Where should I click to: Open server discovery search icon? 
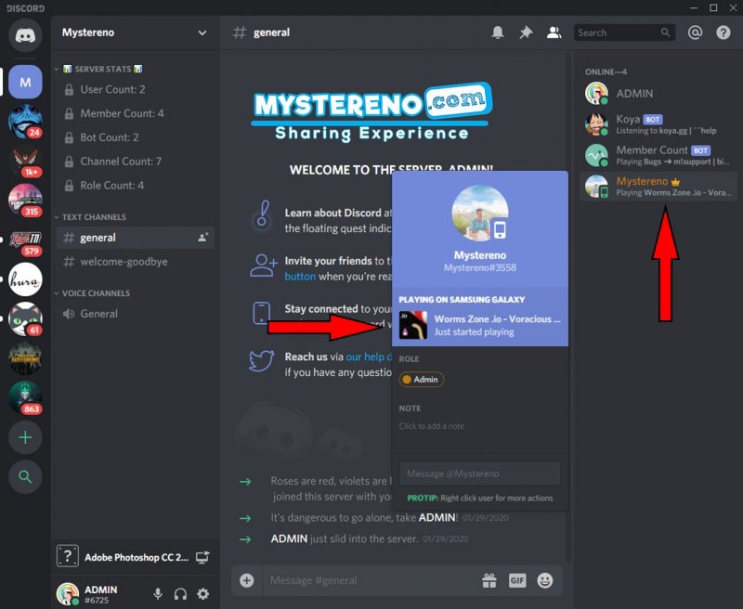(x=25, y=477)
